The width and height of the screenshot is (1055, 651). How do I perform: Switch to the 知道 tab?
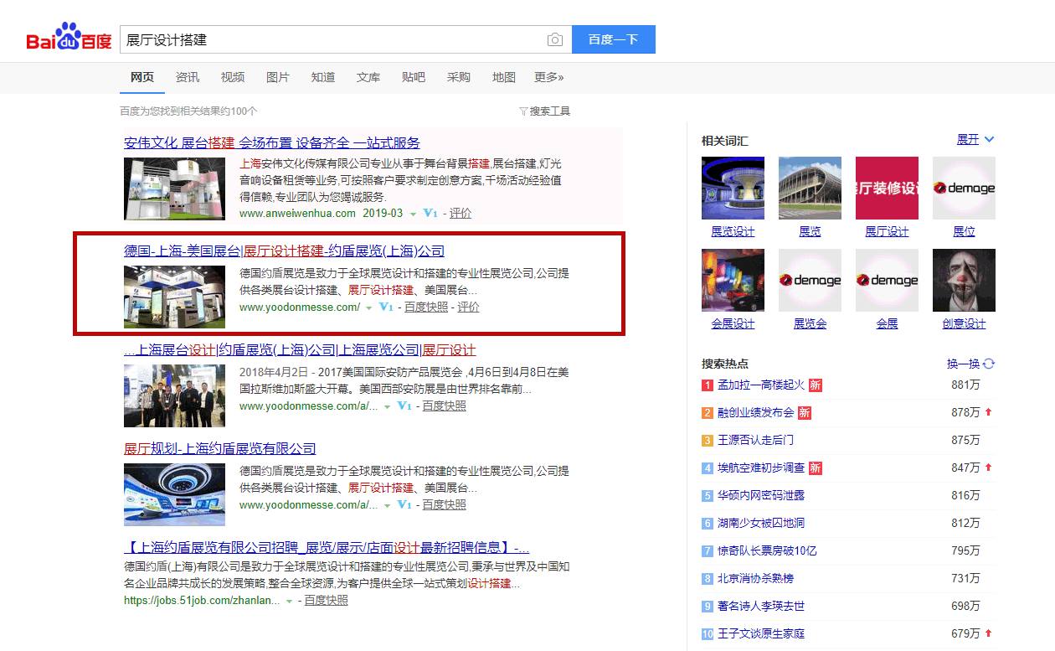323,77
